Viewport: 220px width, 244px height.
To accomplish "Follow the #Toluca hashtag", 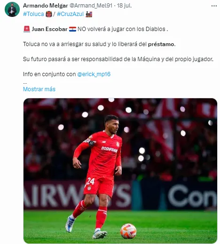I will pos(33,14).
